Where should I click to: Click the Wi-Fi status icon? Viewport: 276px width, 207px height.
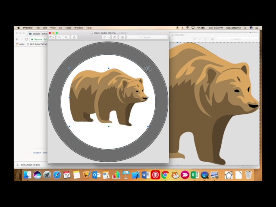(188, 28)
